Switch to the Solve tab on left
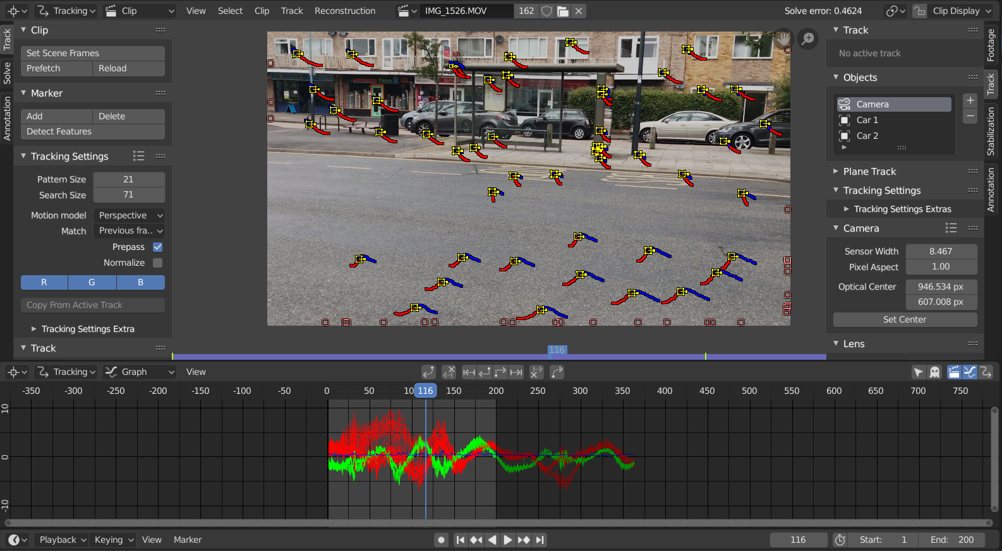Screen dimensions: 1002x551 [x=7, y=73]
